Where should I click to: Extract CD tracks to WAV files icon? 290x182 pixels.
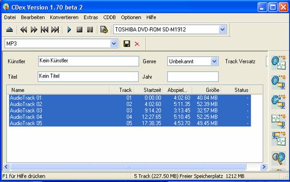click(x=278, y=62)
